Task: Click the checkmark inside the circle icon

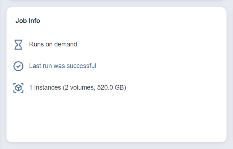Action: (x=18, y=66)
